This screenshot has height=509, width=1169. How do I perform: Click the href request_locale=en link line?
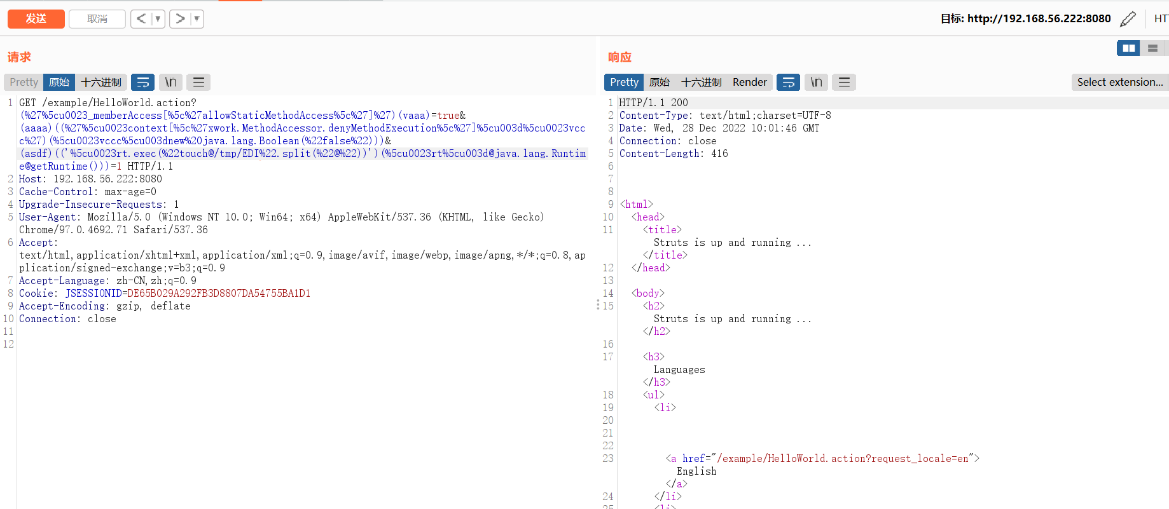[822, 458]
